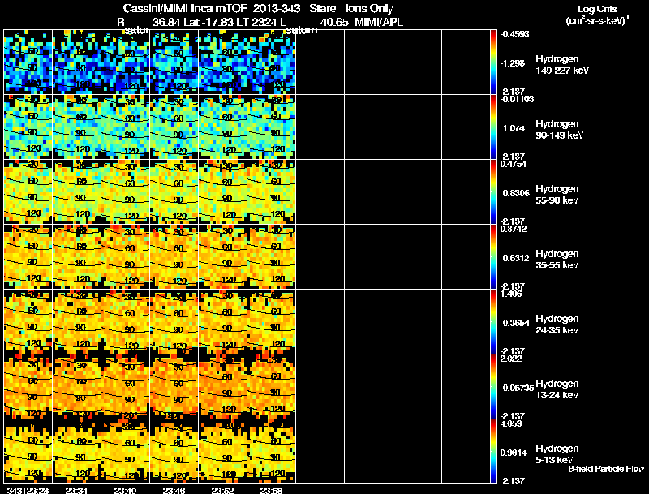Viewport: 649px width, 494px height.
Task: Click the 23:46 time label
Action: point(174,490)
